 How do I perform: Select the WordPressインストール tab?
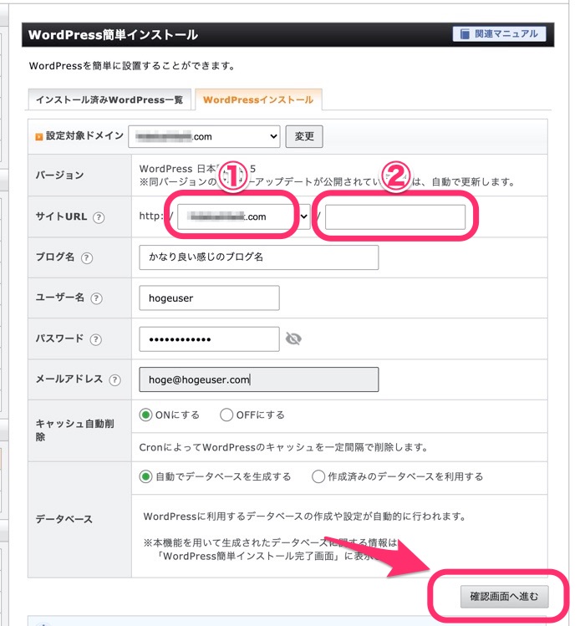coord(258,99)
